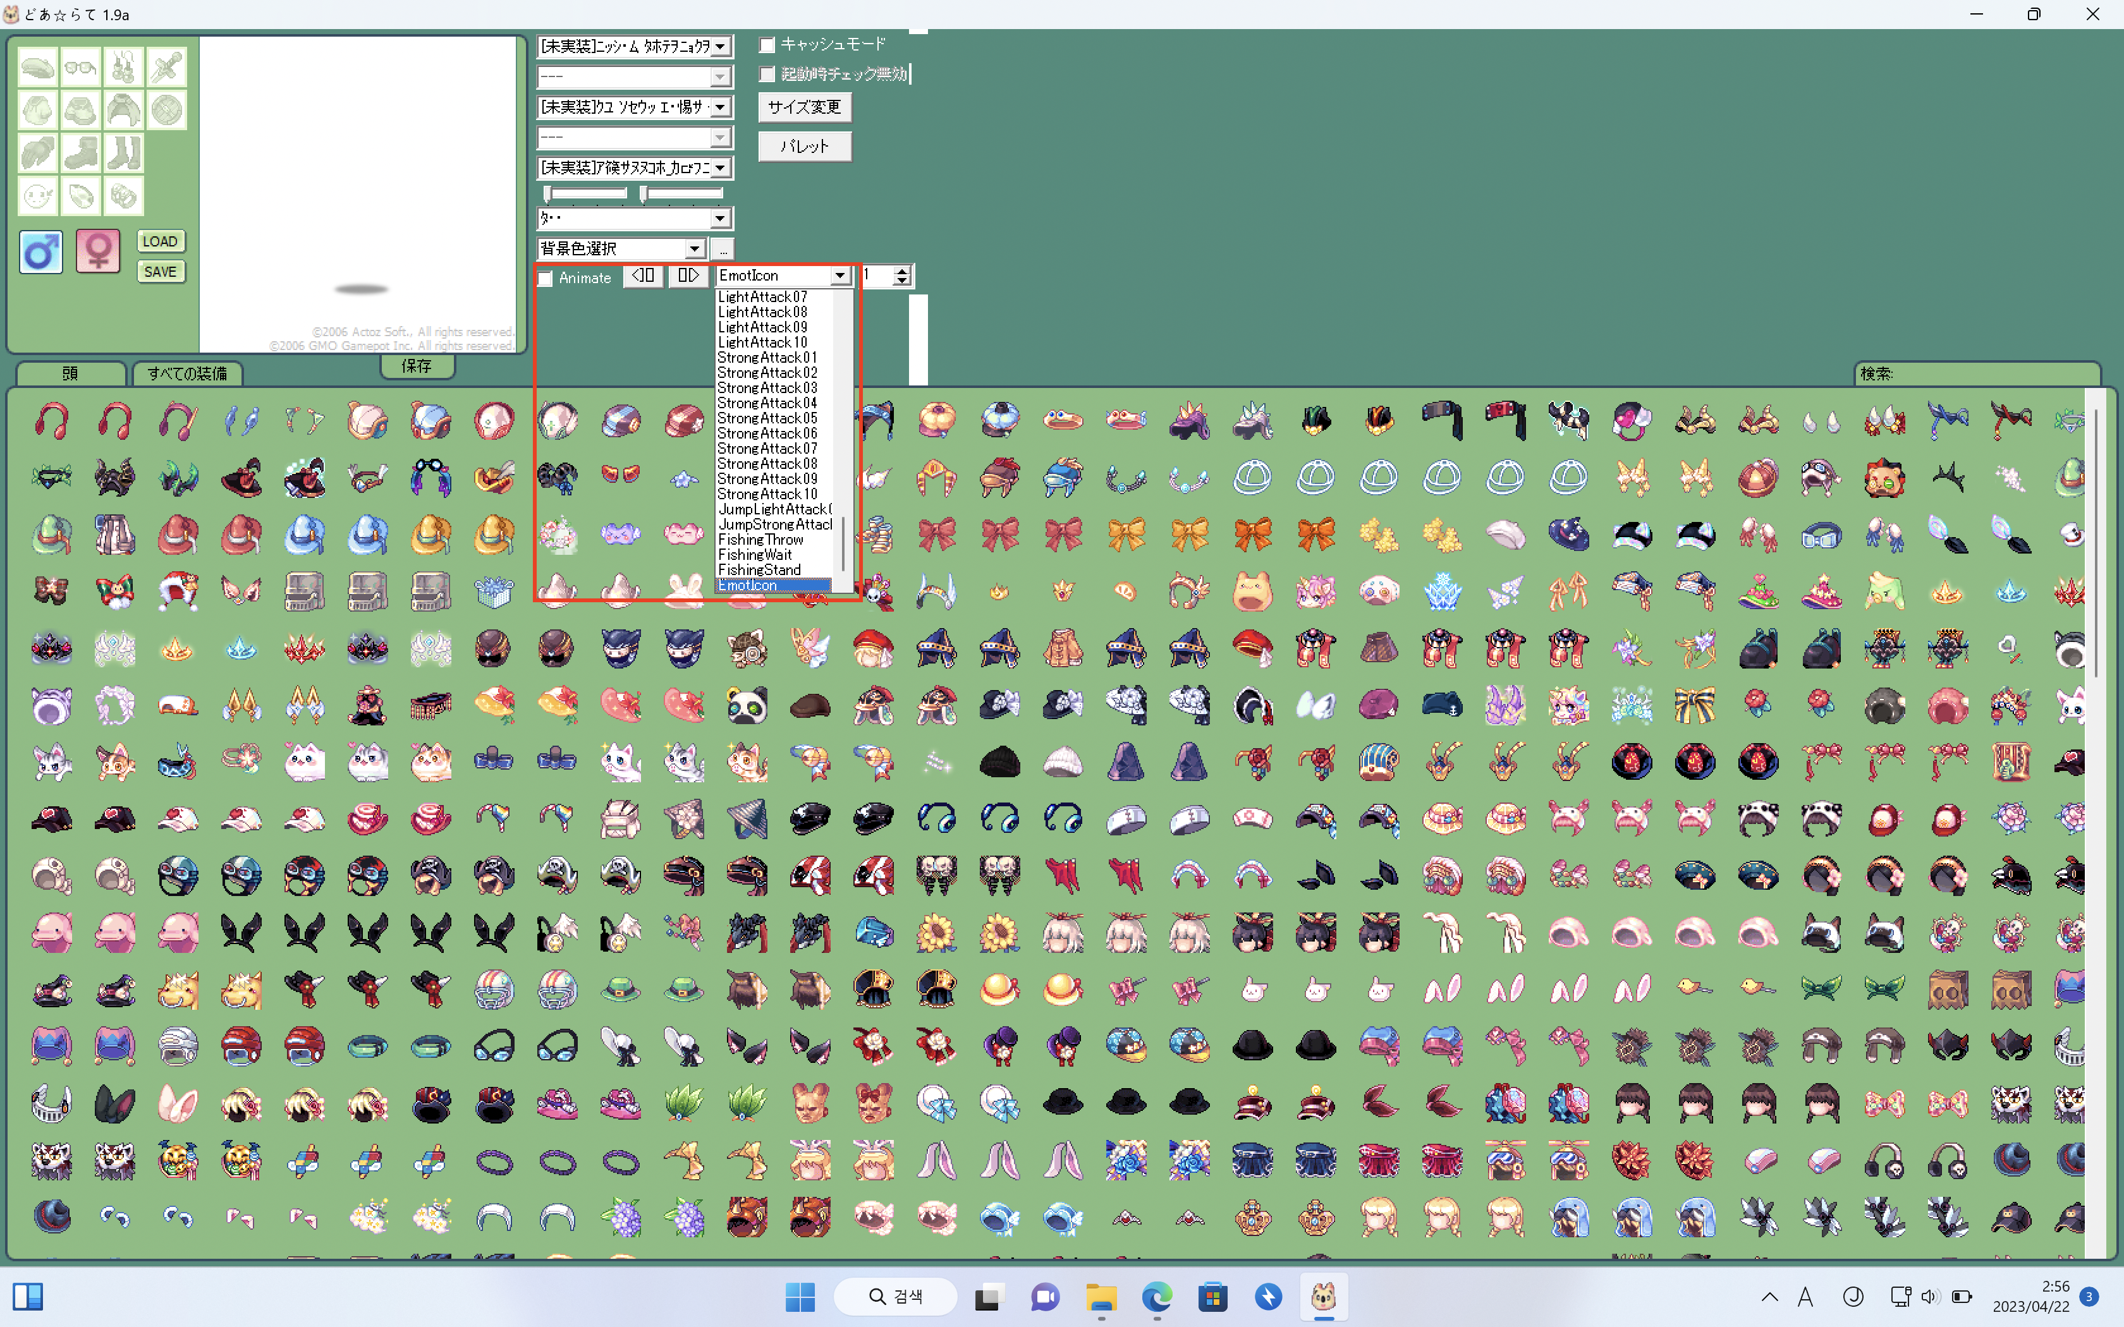Click the right slider under the combo boxes

(681, 193)
